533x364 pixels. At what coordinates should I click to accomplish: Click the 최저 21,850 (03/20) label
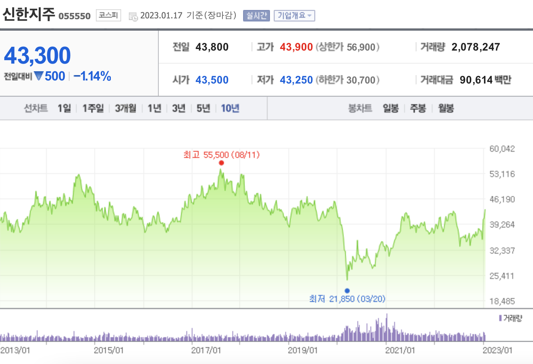point(347,299)
